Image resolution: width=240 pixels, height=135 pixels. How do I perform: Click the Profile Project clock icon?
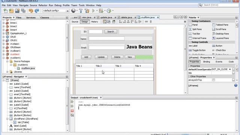(109, 11)
